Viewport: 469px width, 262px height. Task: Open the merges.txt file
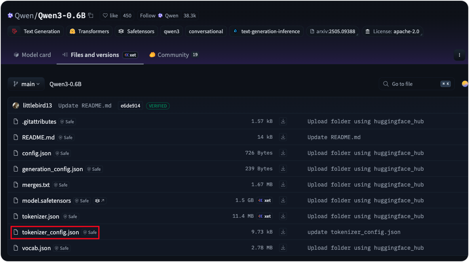tap(36, 185)
